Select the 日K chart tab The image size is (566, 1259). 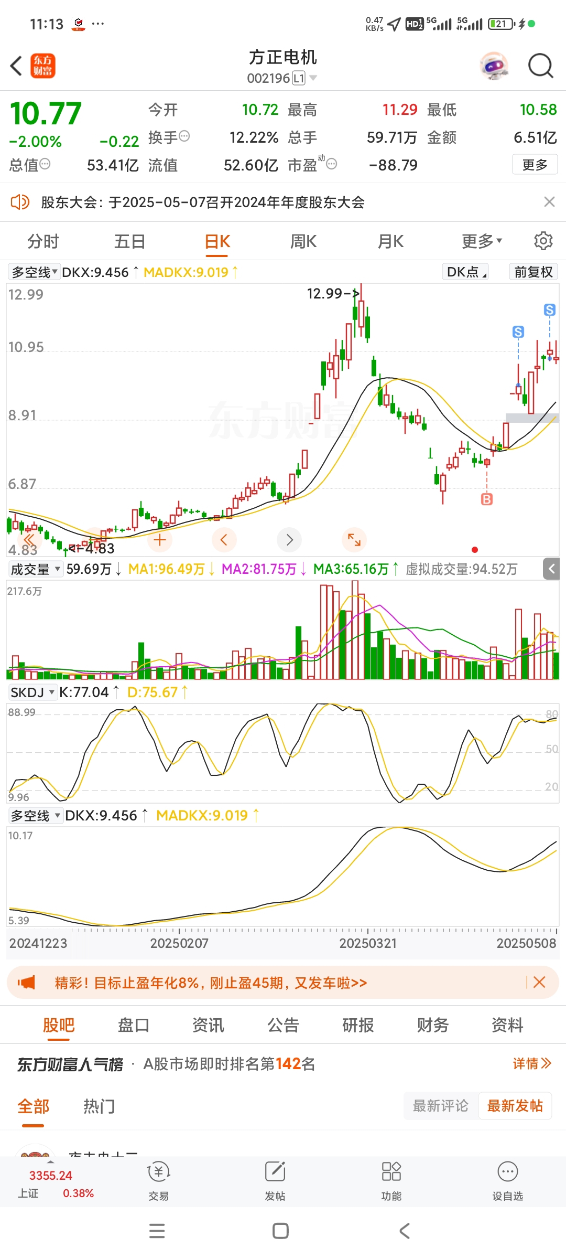coord(217,242)
